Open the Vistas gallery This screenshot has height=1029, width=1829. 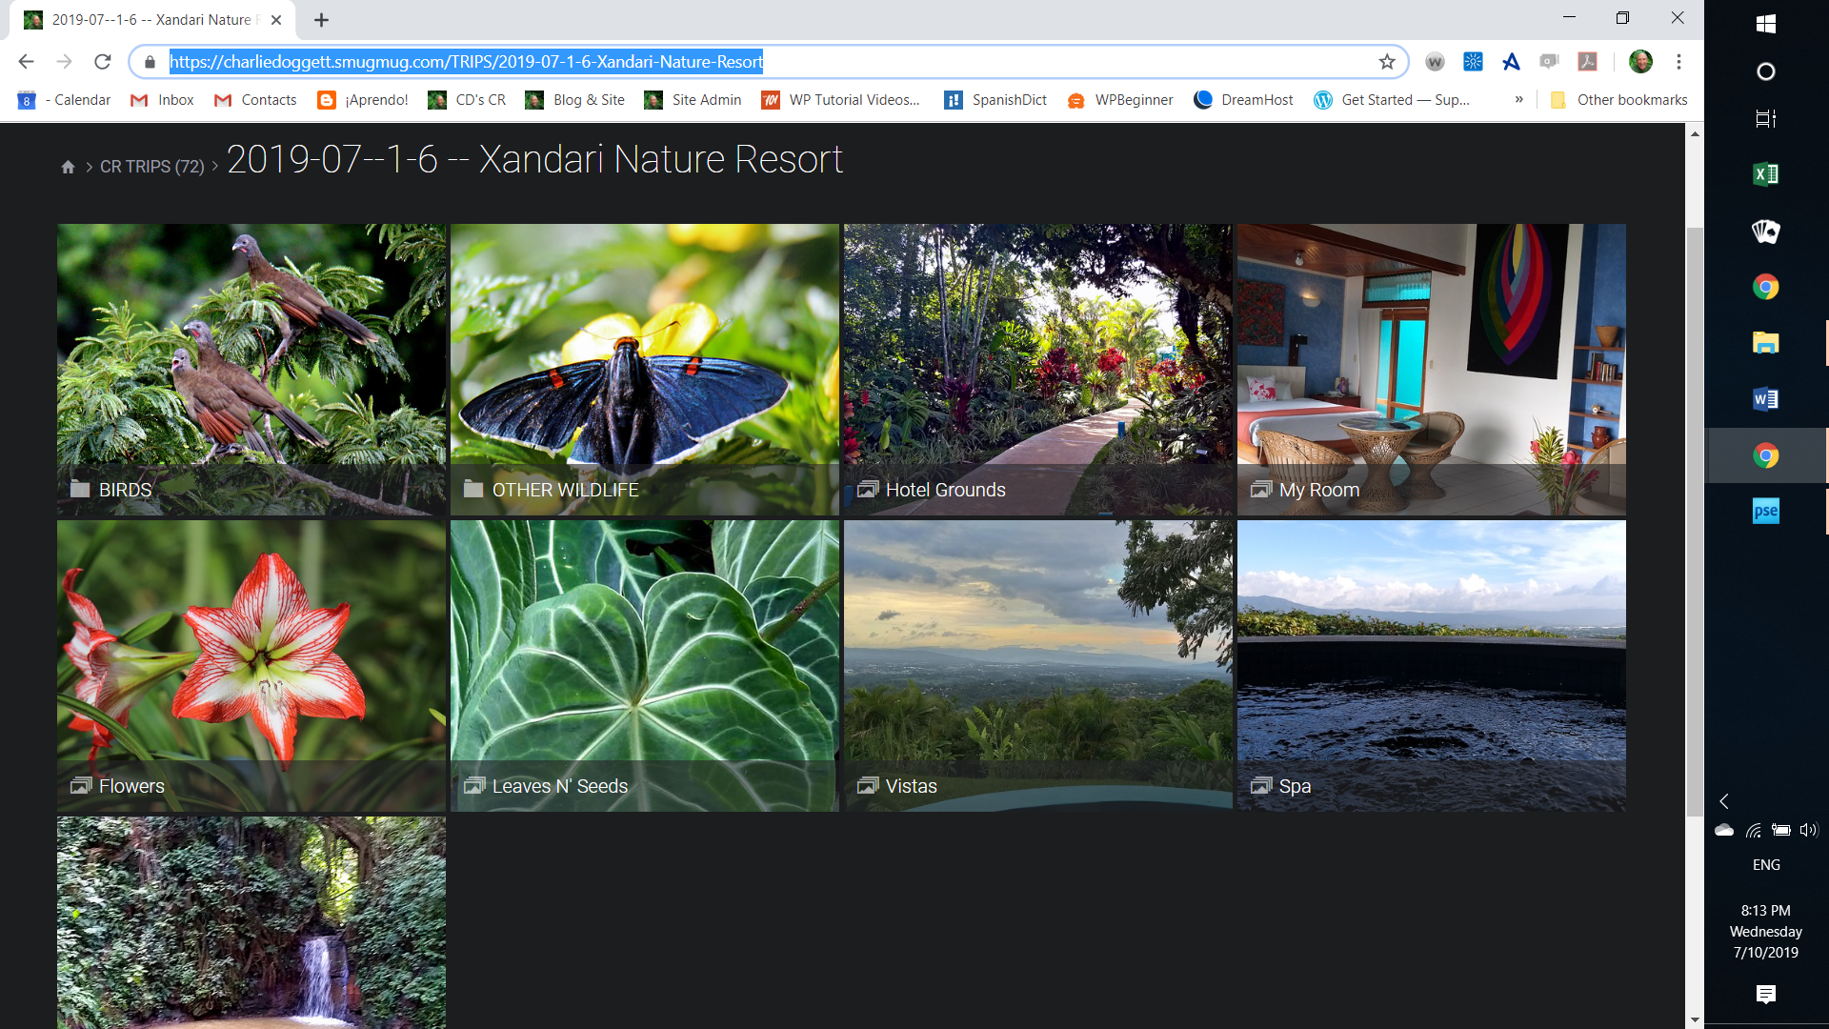click(x=1038, y=666)
